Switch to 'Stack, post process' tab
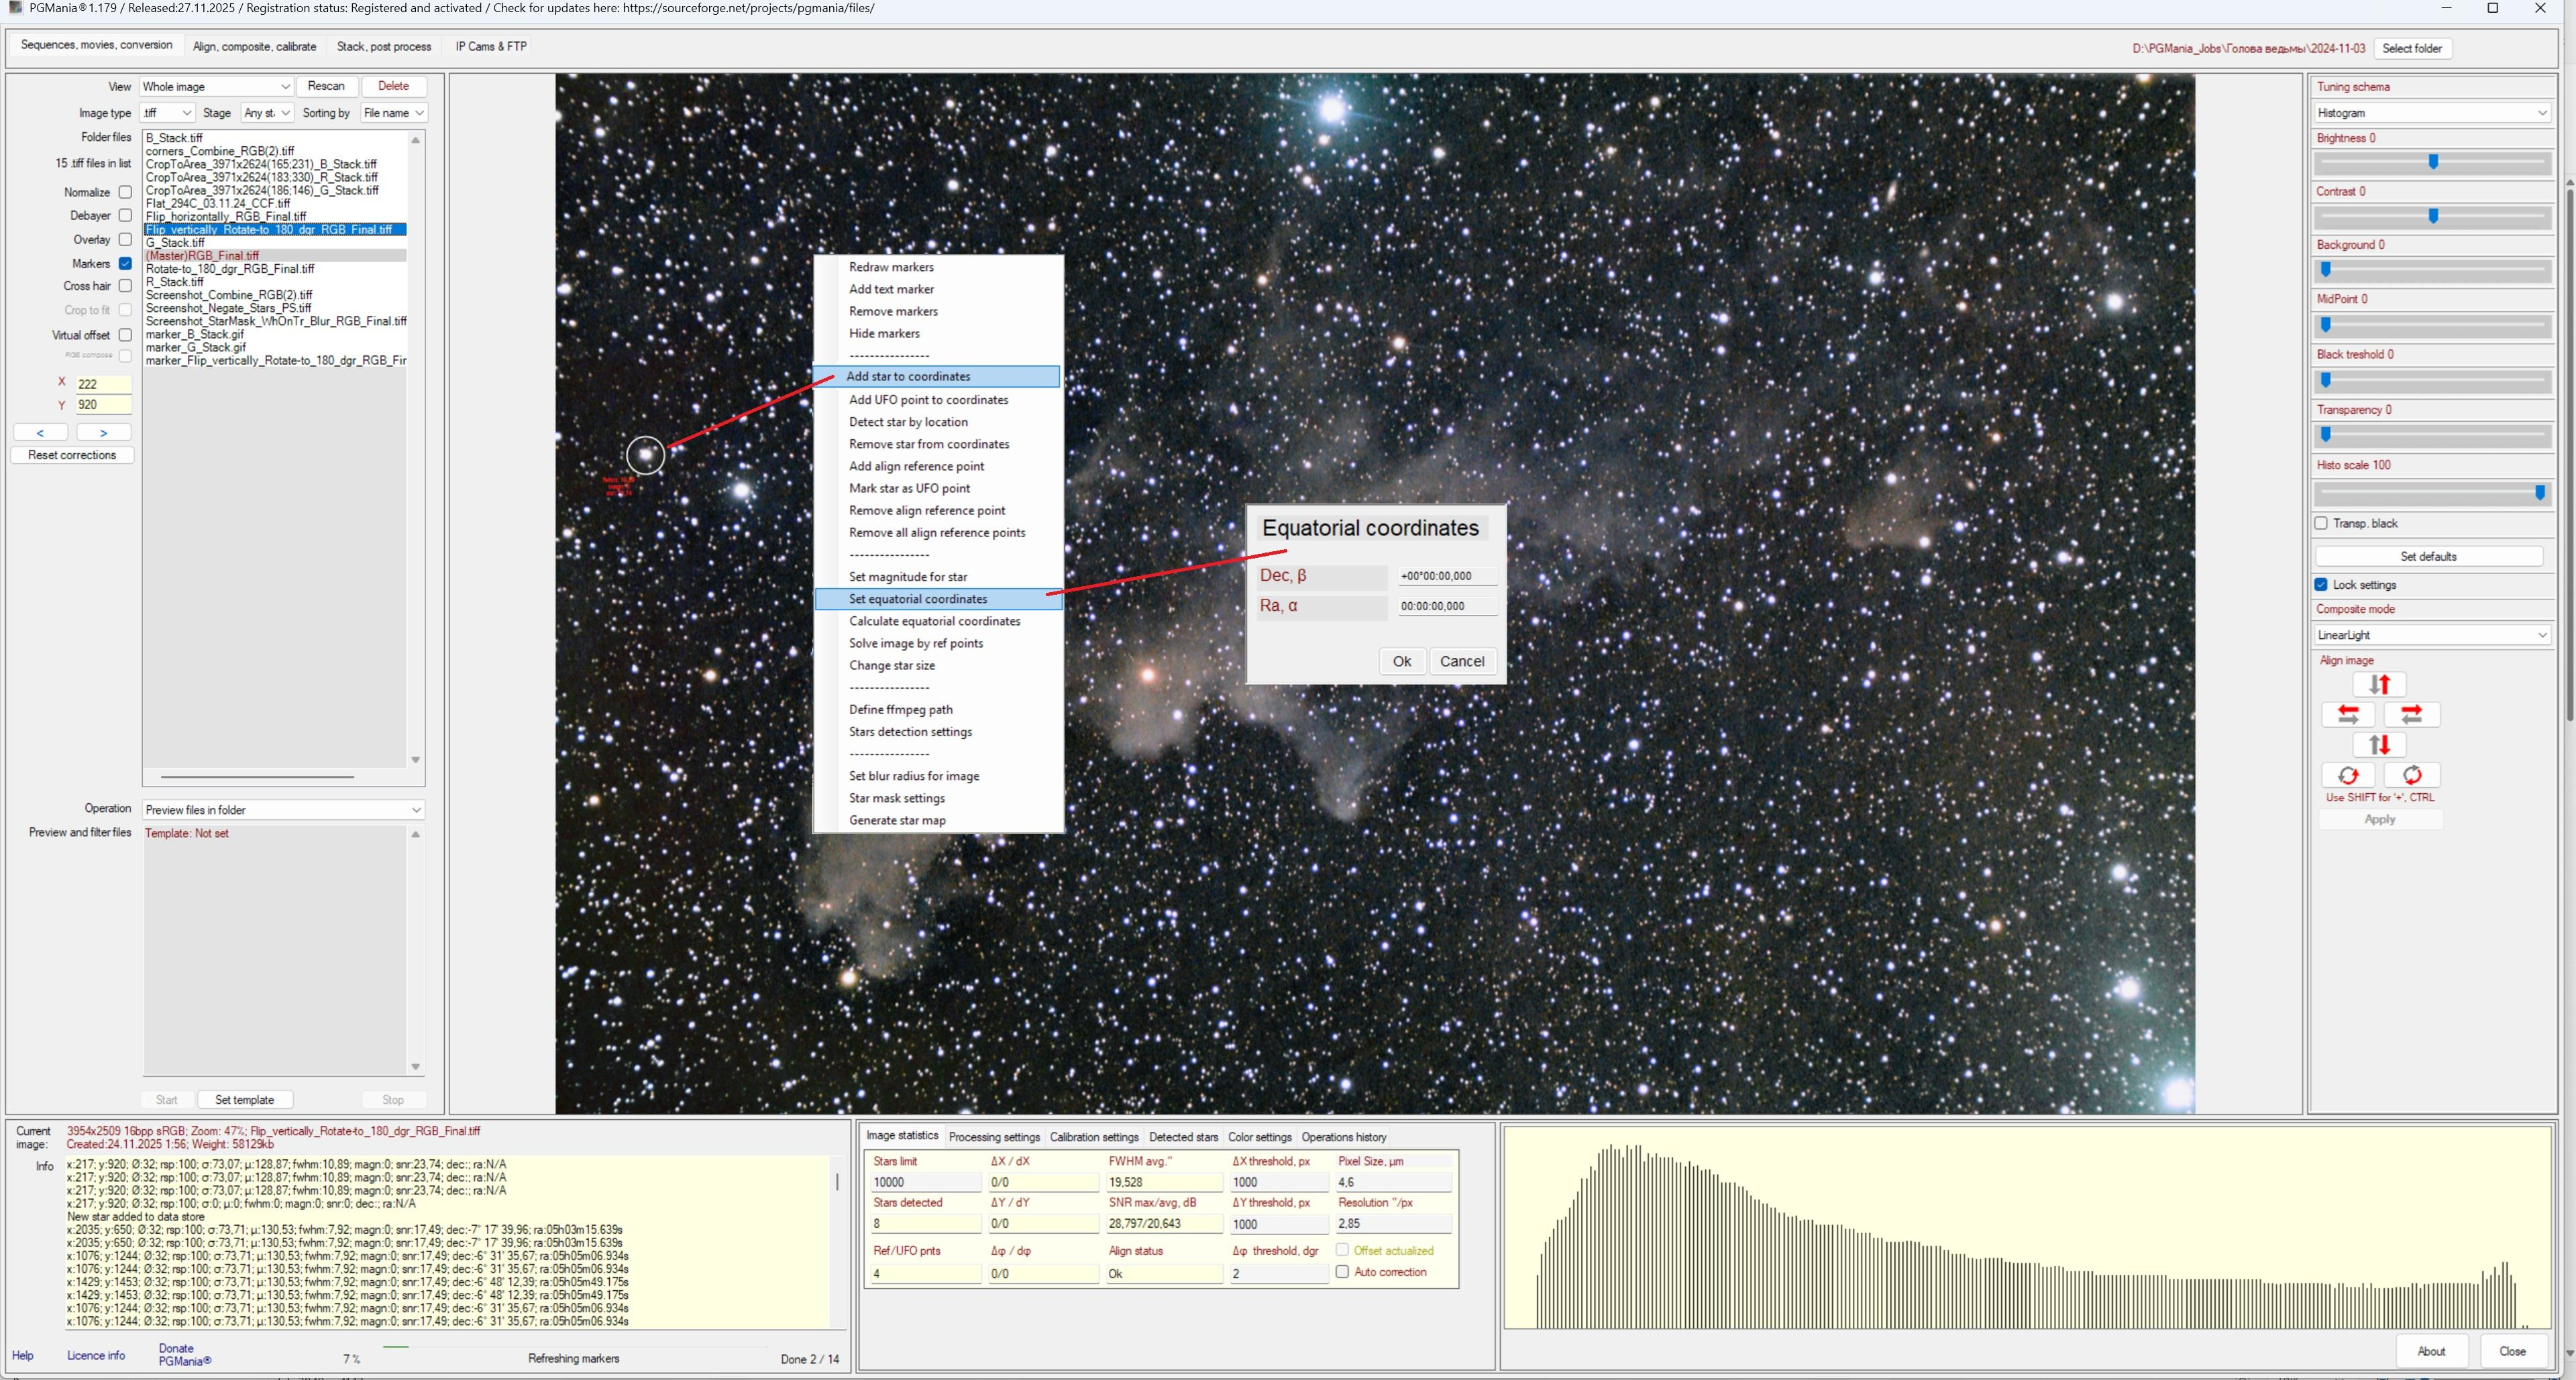The image size is (2576, 1380). click(384, 46)
